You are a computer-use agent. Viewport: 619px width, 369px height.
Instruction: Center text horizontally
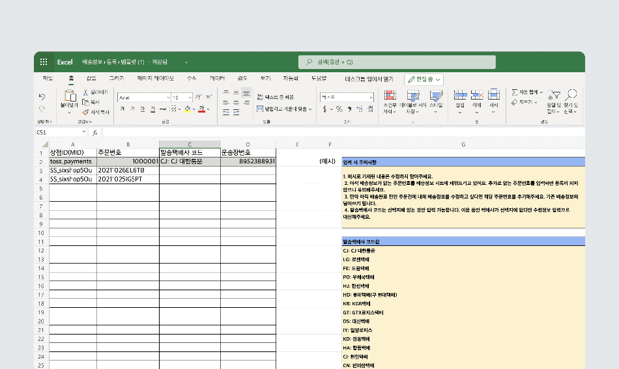(x=236, y=103)
